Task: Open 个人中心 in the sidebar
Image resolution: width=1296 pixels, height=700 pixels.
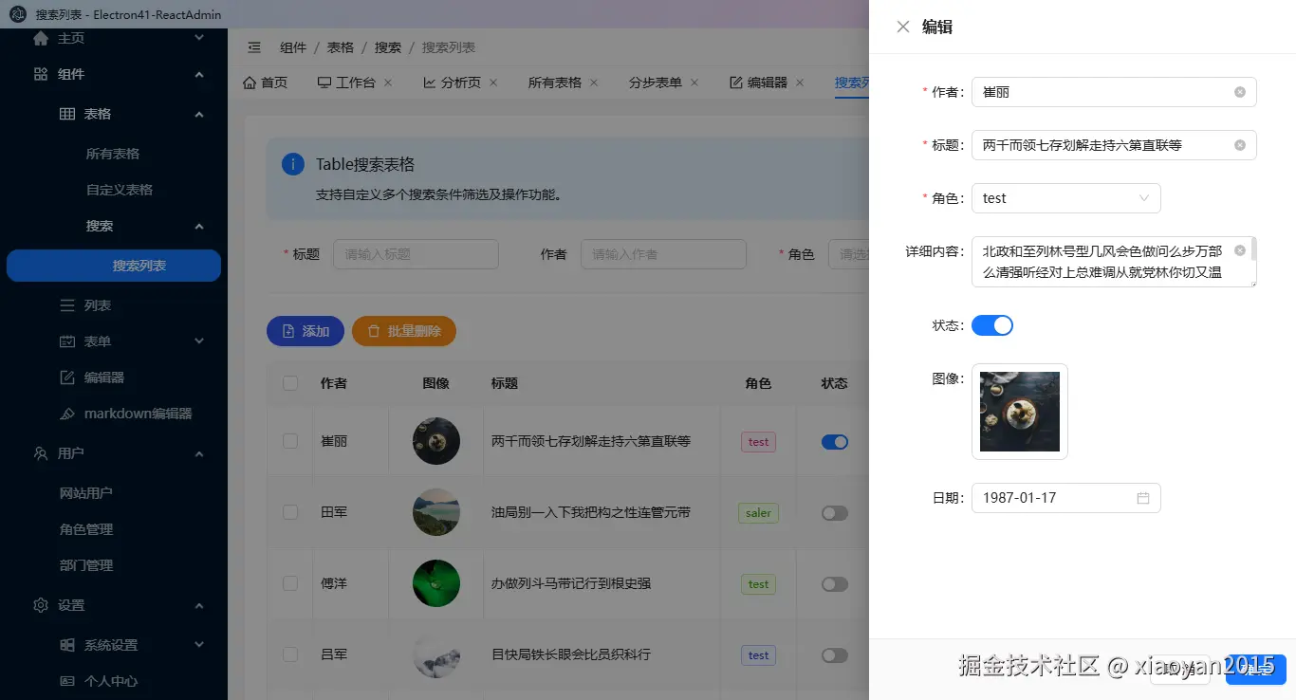Action: (x=114, y=681)
